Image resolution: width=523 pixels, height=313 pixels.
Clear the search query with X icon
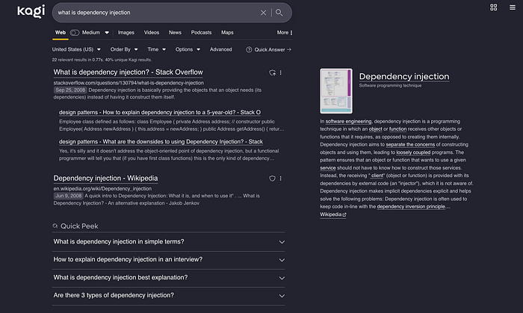coord(263,13)
